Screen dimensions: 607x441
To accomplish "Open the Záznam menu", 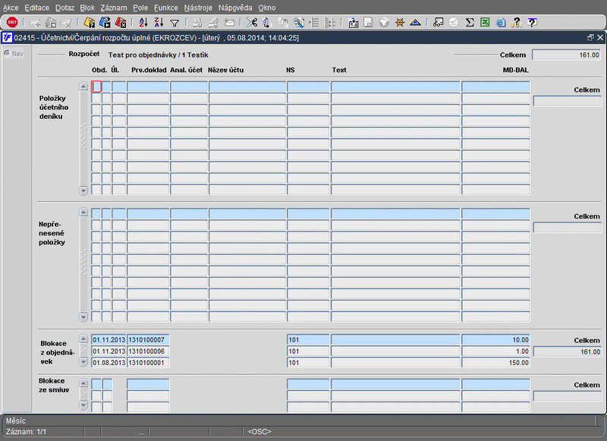I will pyautogui.click(x=113, y=8).
